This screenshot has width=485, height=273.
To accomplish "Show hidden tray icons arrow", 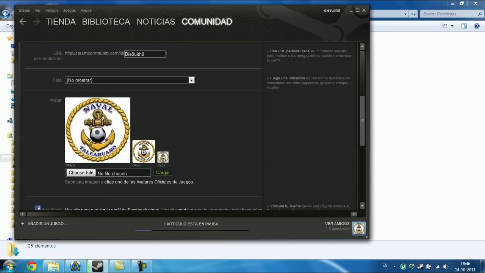I will tap(394, 267).
